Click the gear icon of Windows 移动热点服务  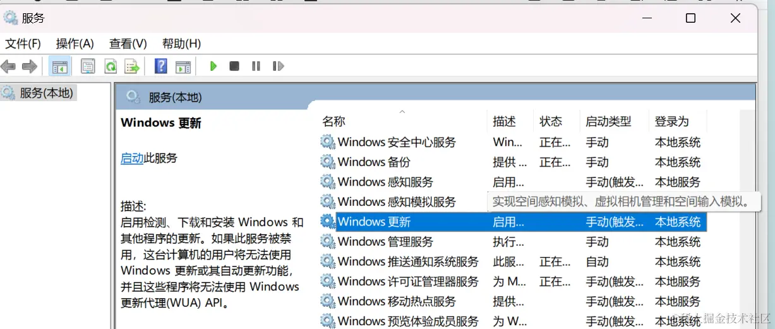[328, 301]
